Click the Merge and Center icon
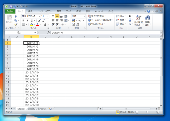The image size is (170, 121). pos(66,20)
